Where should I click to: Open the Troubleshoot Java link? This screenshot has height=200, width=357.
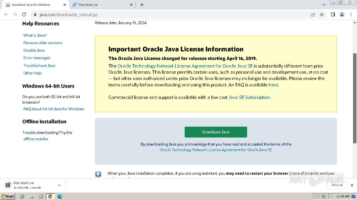[39, 66]
